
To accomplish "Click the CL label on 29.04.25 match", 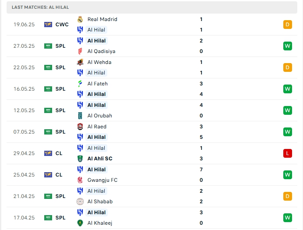I will pos(59,153).
